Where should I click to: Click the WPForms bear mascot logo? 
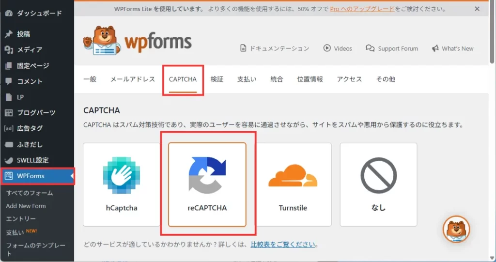[102, 41]
